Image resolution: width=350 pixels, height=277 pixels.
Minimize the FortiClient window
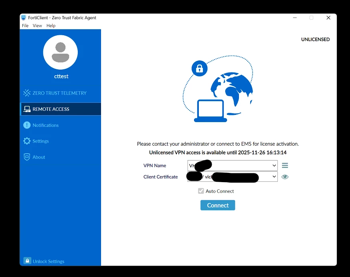[x=295, y=18]
